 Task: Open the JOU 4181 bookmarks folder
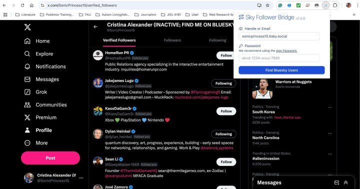[x=171, y=14]
